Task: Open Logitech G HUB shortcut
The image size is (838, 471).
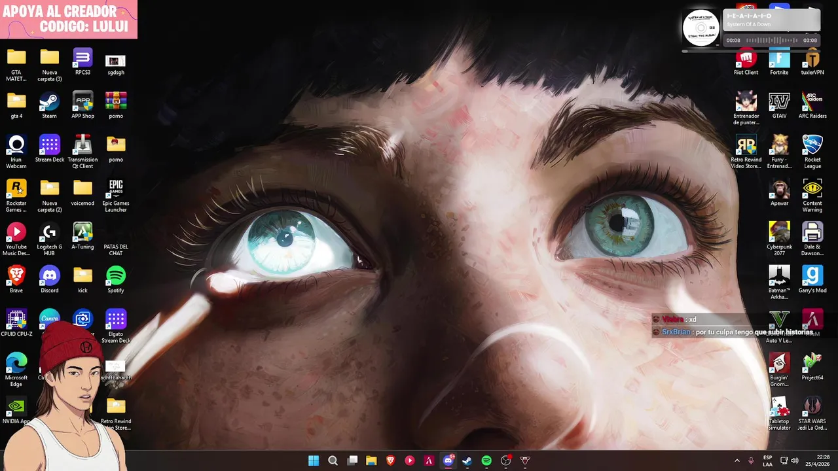Action: click(x=49, y=239)
